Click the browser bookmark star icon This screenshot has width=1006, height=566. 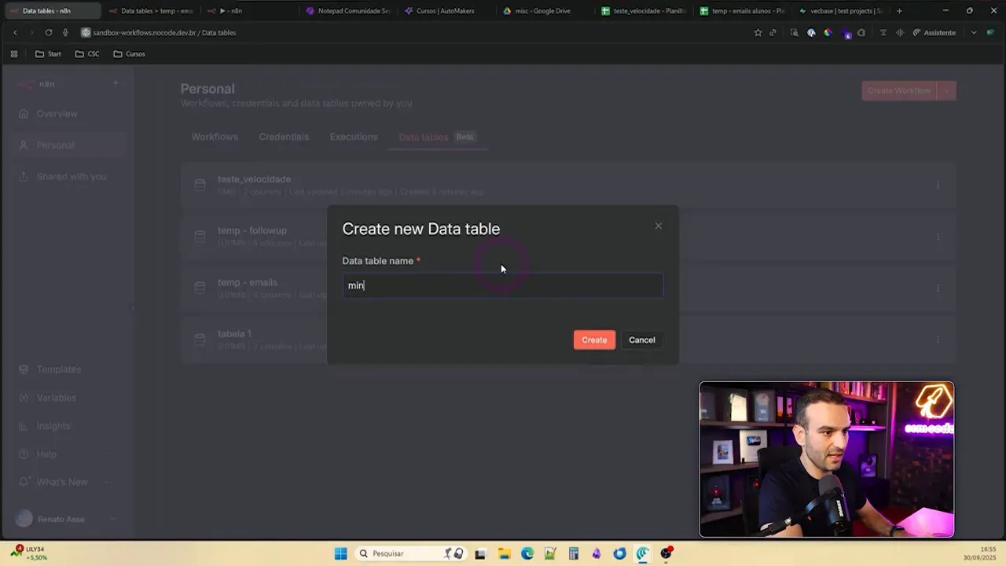point(758,32)
